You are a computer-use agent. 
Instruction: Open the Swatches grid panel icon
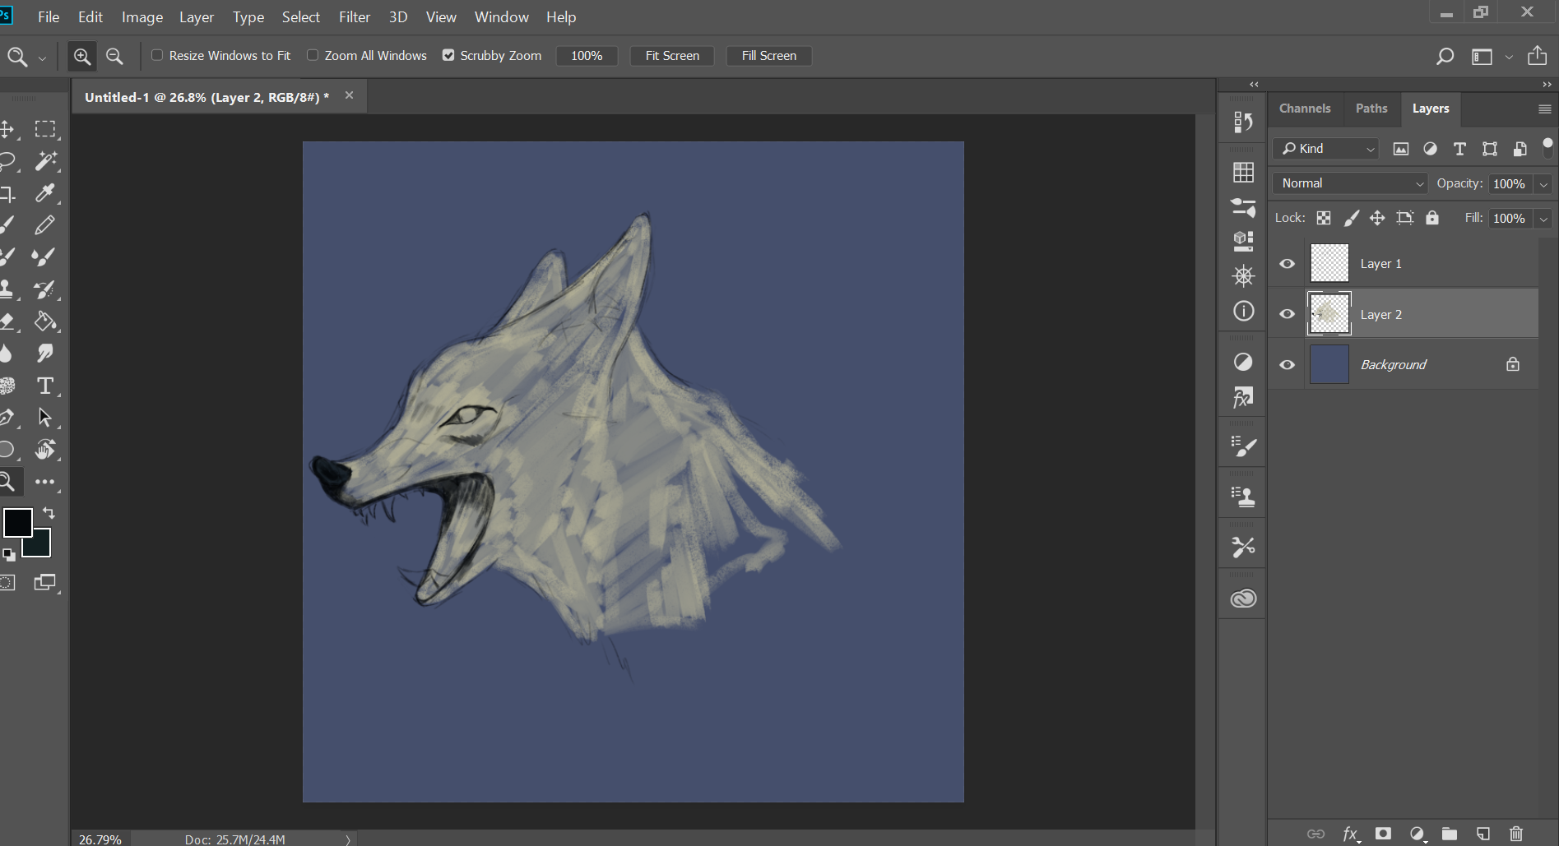click(x=1243, y=172)
